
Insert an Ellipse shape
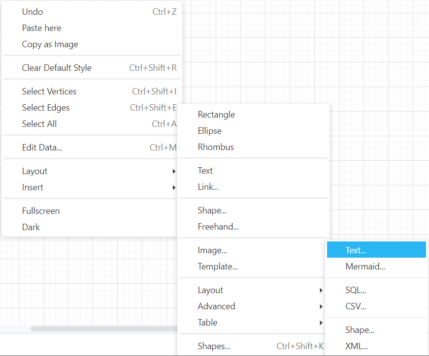[x=209, y=131]
